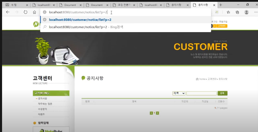Open the browser home page icon

pyautogui.click(x=34, y=12)
